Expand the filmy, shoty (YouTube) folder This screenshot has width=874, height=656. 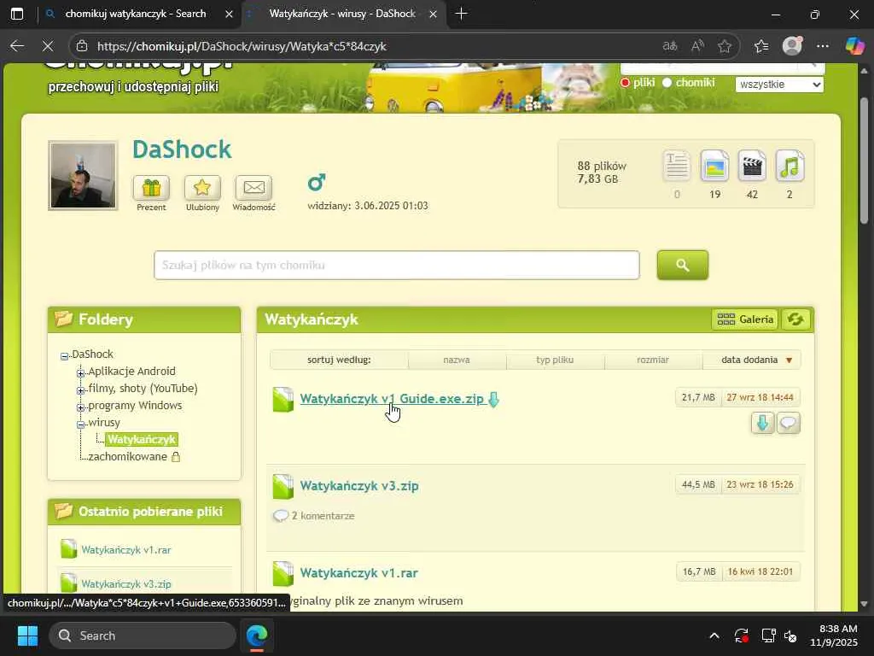tap(81, 389)
